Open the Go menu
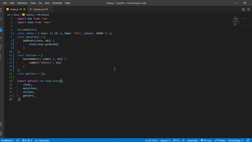252x142 pixels. click(40, 3)
